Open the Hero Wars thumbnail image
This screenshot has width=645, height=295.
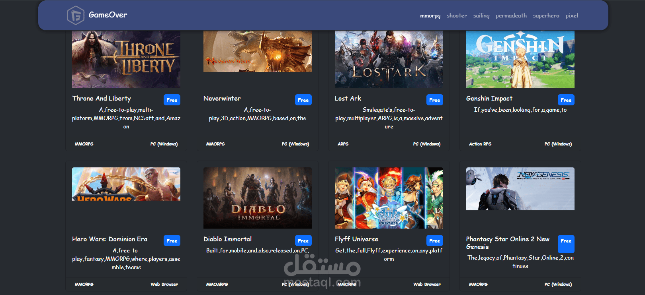tap(126, 184)
